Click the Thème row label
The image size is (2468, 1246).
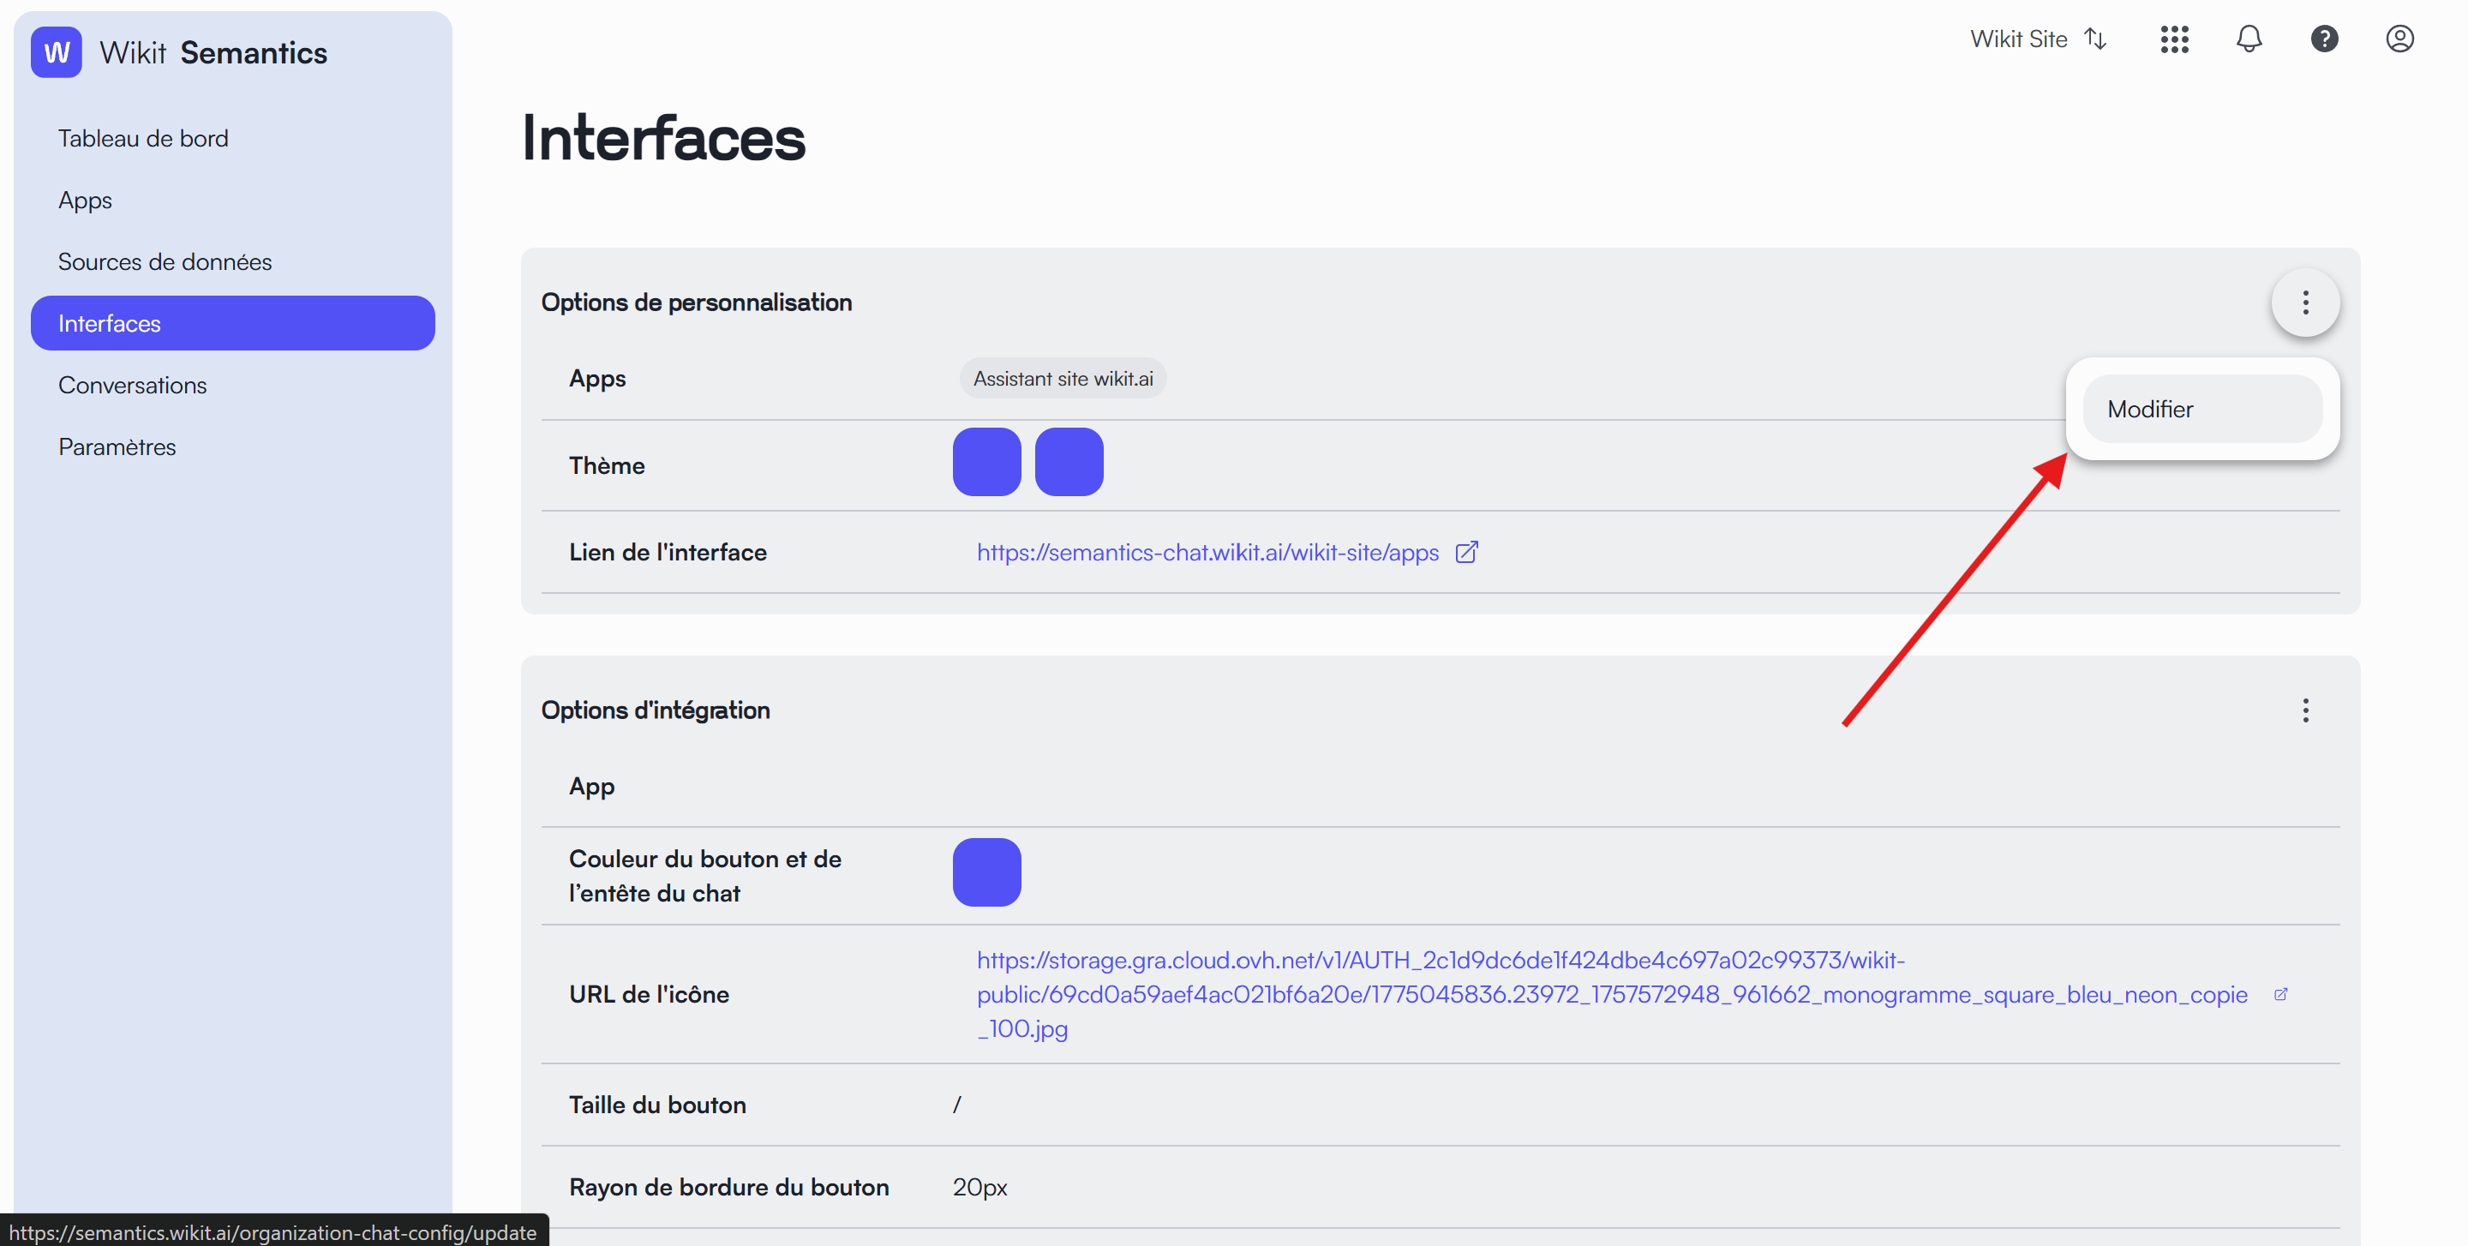607,465
